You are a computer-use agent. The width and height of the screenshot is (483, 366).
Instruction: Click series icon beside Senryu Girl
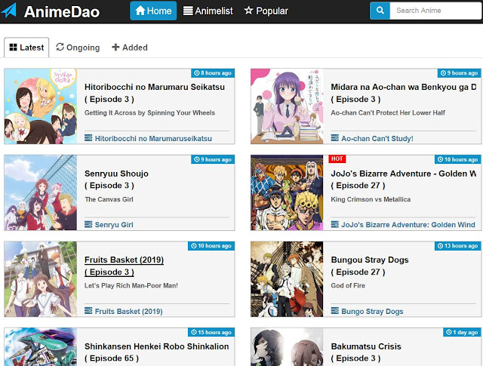pyautogui.click(x=88, y=224)
